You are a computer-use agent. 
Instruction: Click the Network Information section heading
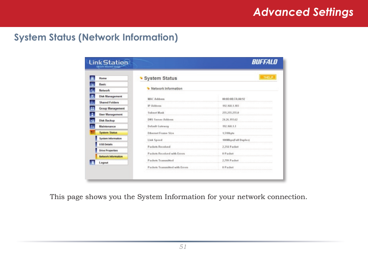click(167, 88)
